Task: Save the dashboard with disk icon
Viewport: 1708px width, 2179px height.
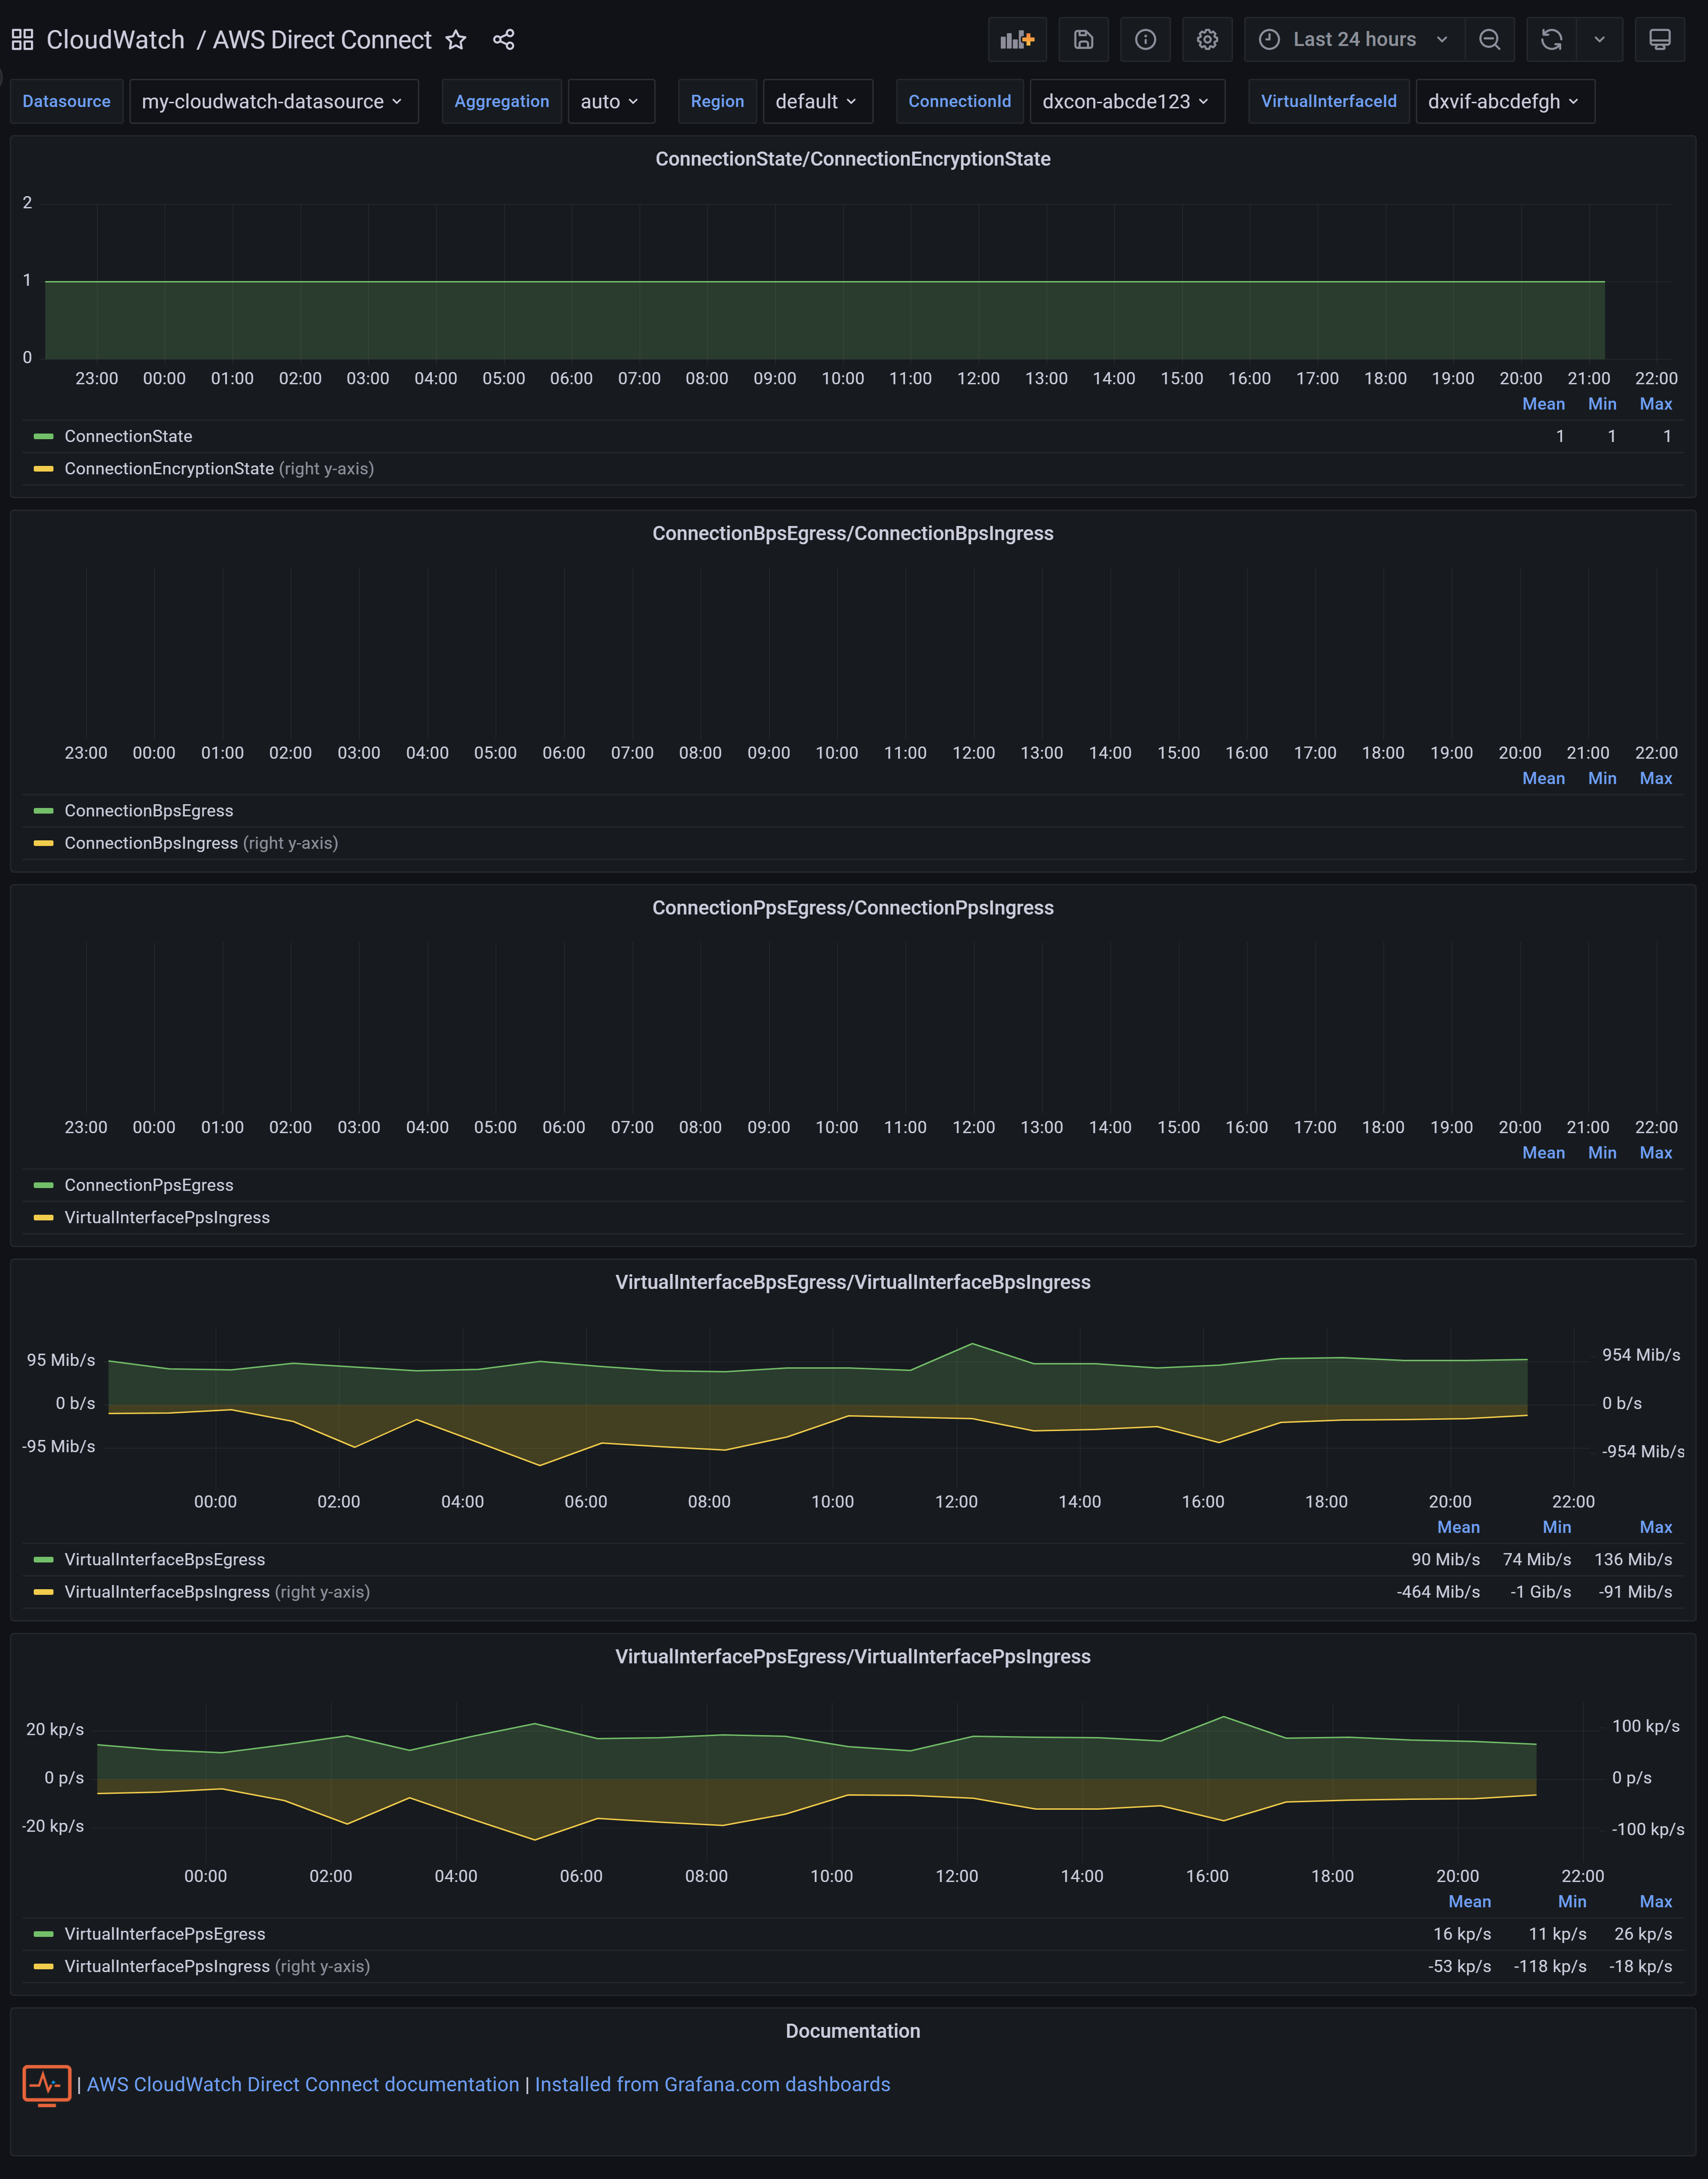Action: pyautogui.click(x=1083, y=40)
